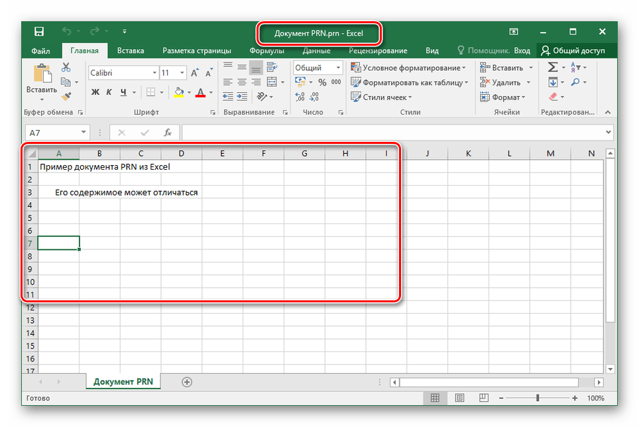Open the Calibri font name dropdown
639x427 pixels.
click(x=154, y=73)
